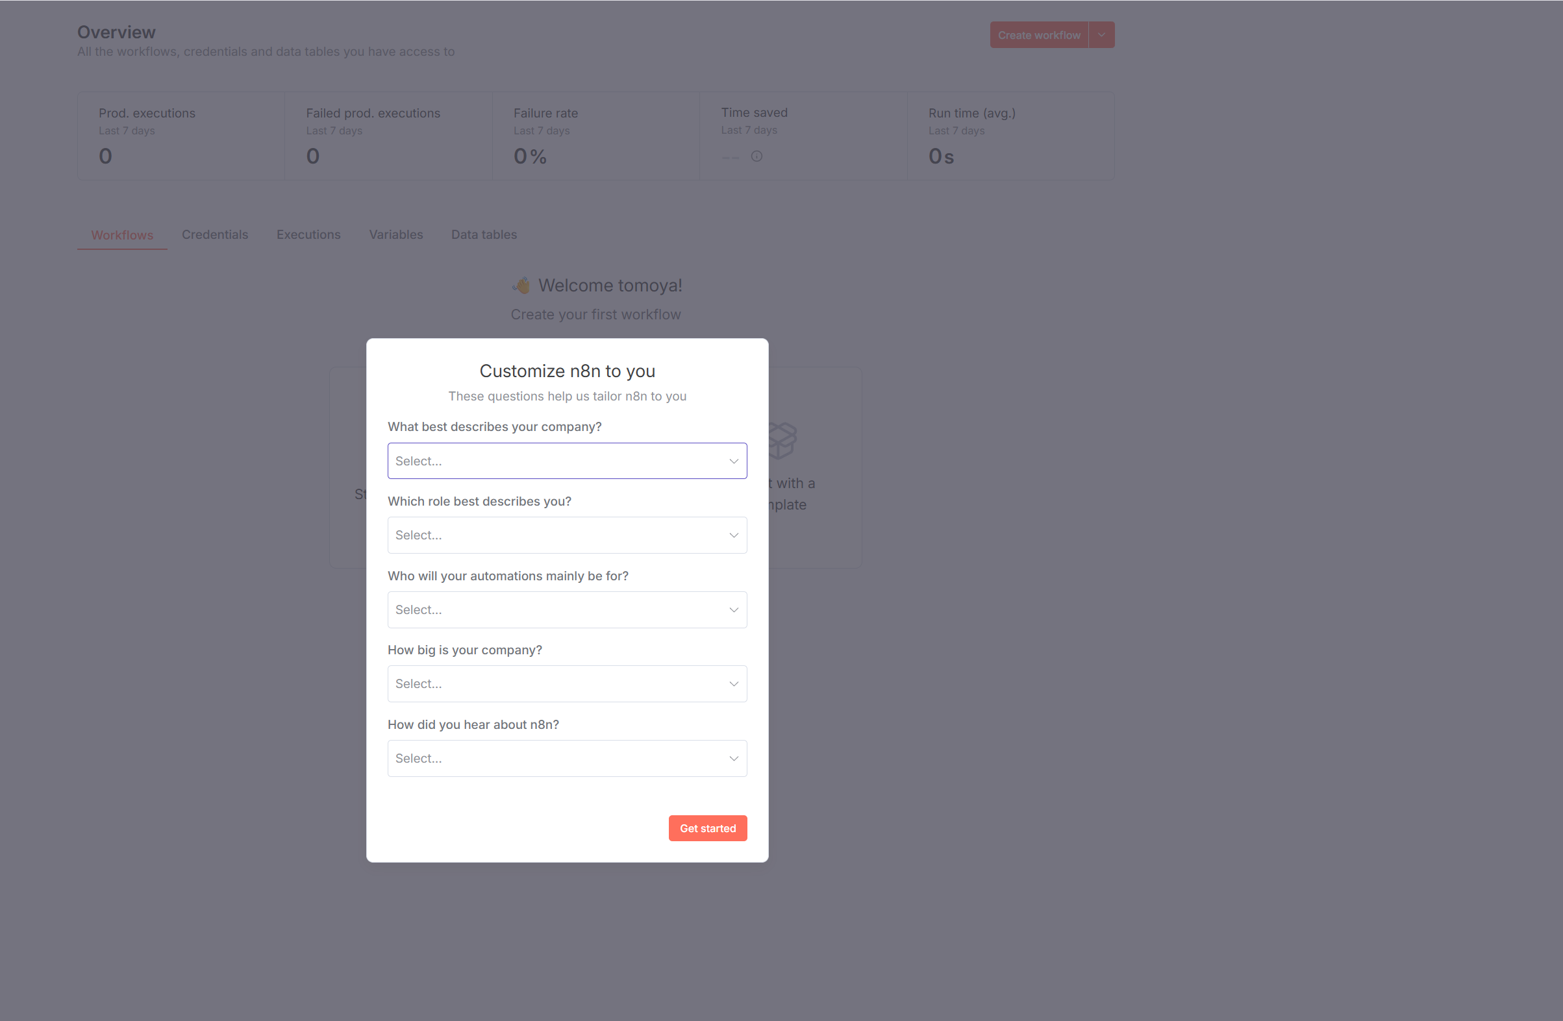This screenshot has height=1021, width=1563.
Task: Click the Time saved info icon
Action: click(756, 156)
